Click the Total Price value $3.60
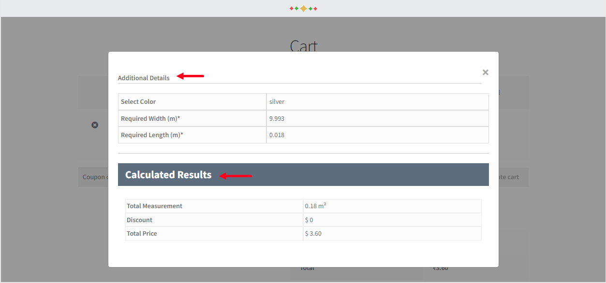This screenshot has width=606, height=283. coord(312,233)
